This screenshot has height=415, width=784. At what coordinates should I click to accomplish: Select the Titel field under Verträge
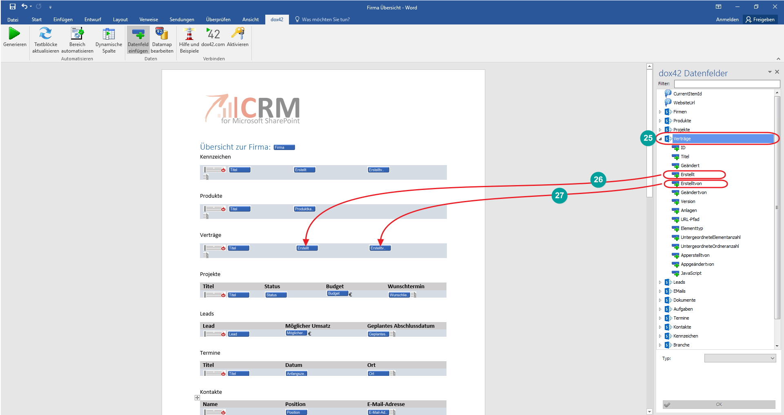click(x=684, y=157)
